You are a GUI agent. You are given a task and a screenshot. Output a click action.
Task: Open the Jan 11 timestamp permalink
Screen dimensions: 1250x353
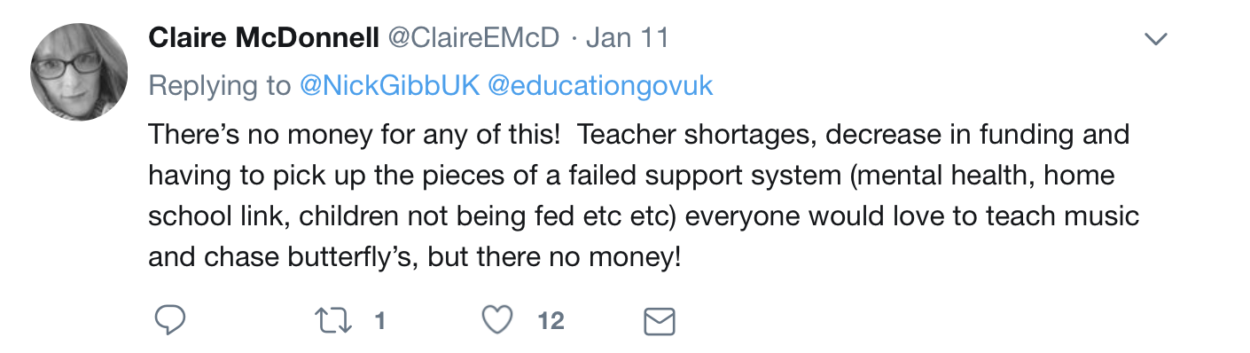(x=628, y=38)
